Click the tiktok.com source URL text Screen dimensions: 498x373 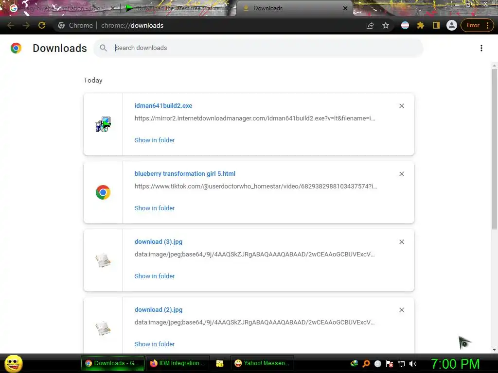point(256,186)
